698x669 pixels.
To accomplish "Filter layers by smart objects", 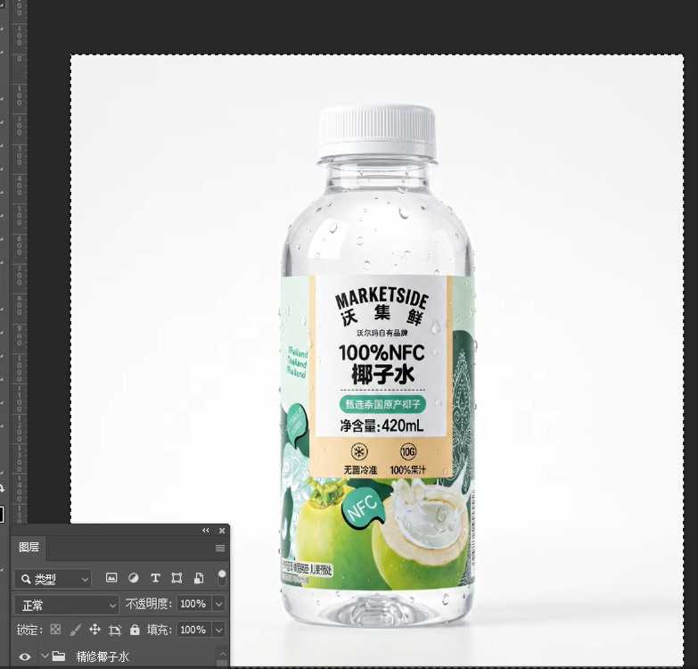I will click(x=199, y=578).
